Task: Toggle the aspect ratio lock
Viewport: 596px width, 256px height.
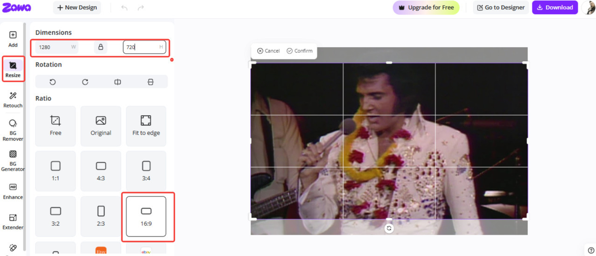Action: [x=100, y=47]
